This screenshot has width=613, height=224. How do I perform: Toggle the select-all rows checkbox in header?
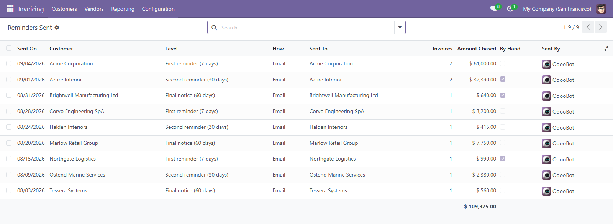coord(9,48)
